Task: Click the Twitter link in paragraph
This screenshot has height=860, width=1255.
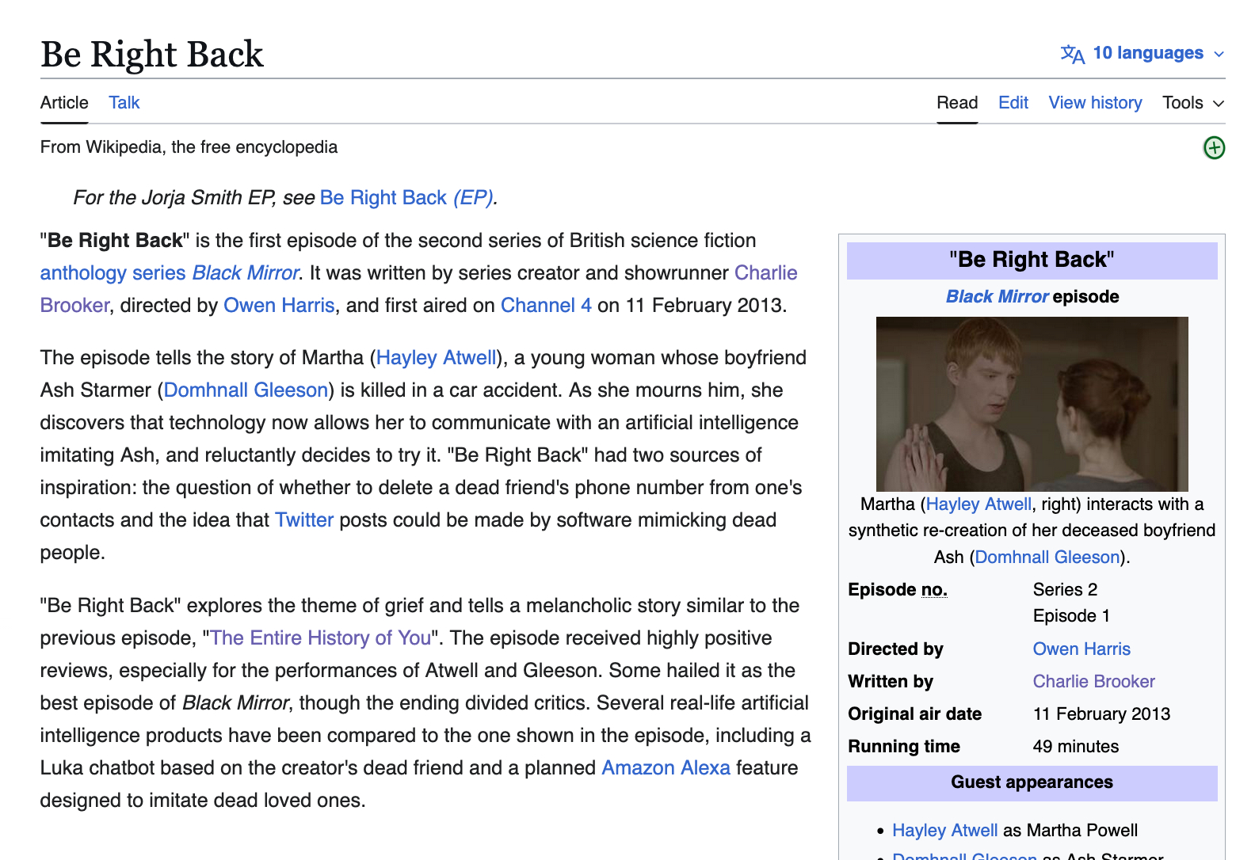Action: coord(304,520)
